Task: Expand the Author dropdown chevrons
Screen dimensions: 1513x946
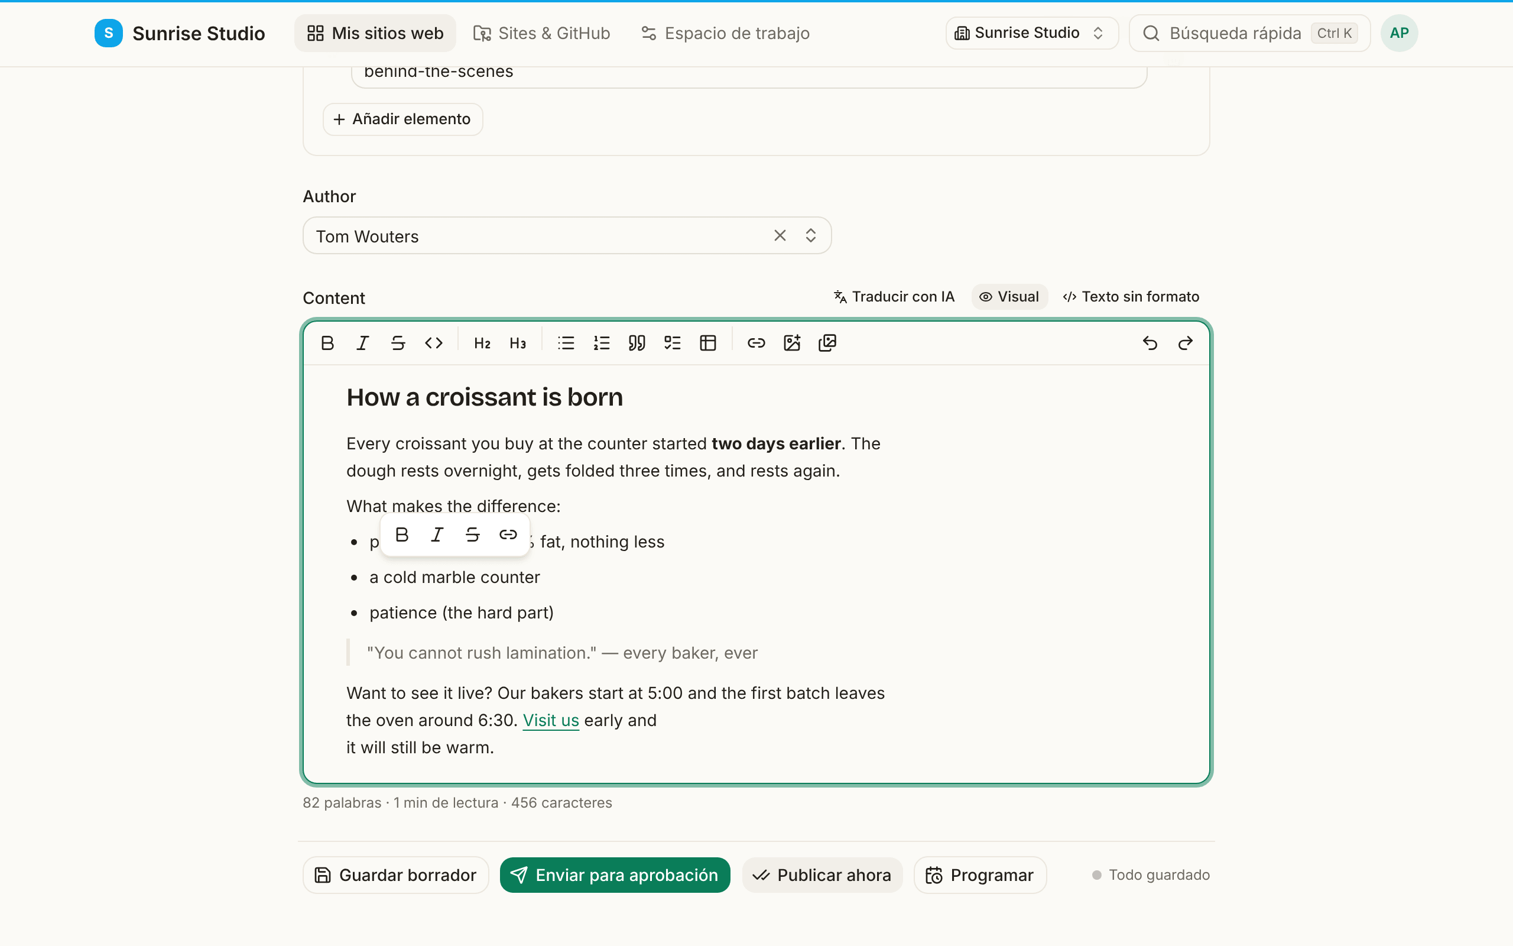Action: coord(811,235)
